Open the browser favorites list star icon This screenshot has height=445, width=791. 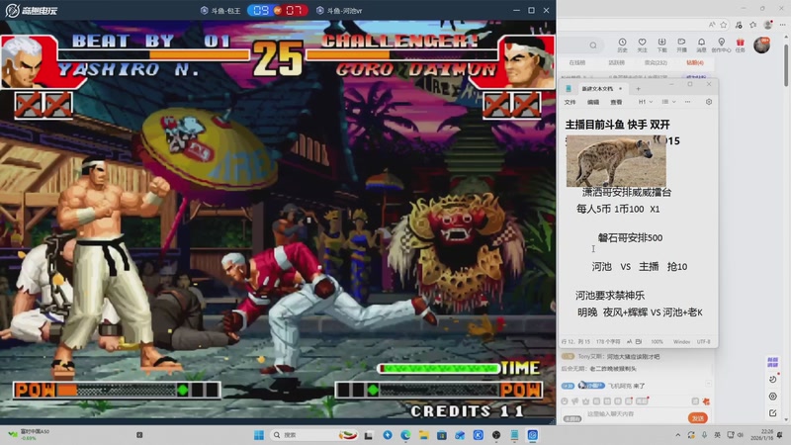(753, 24)
